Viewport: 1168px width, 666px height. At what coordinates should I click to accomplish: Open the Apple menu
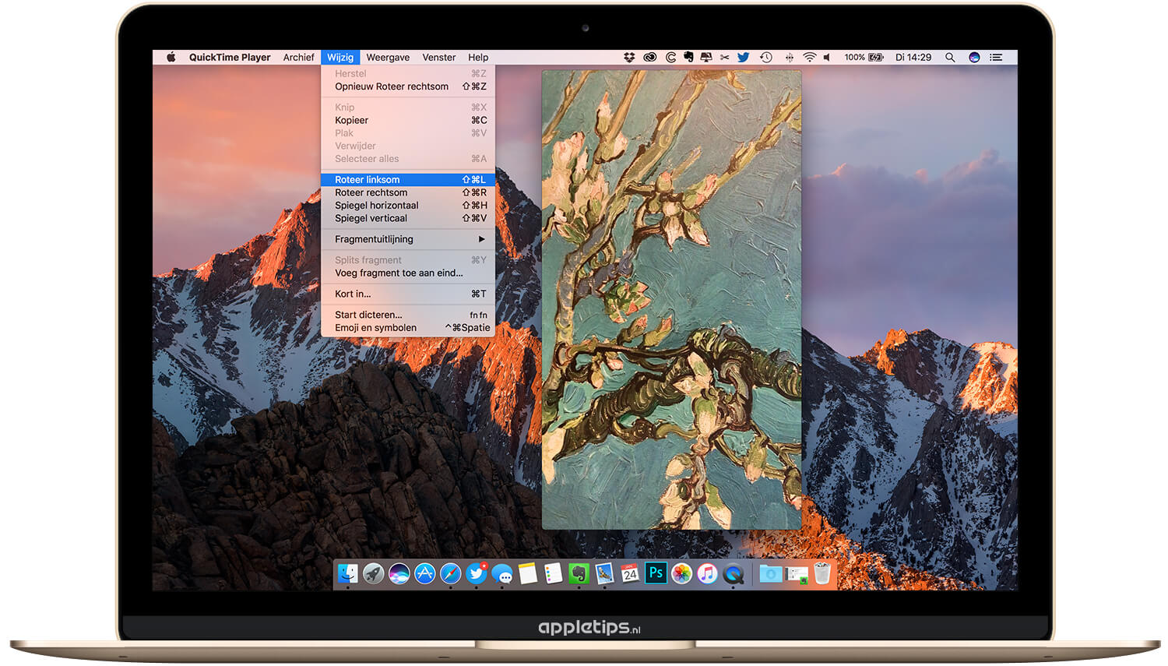[x=171, y=57]
